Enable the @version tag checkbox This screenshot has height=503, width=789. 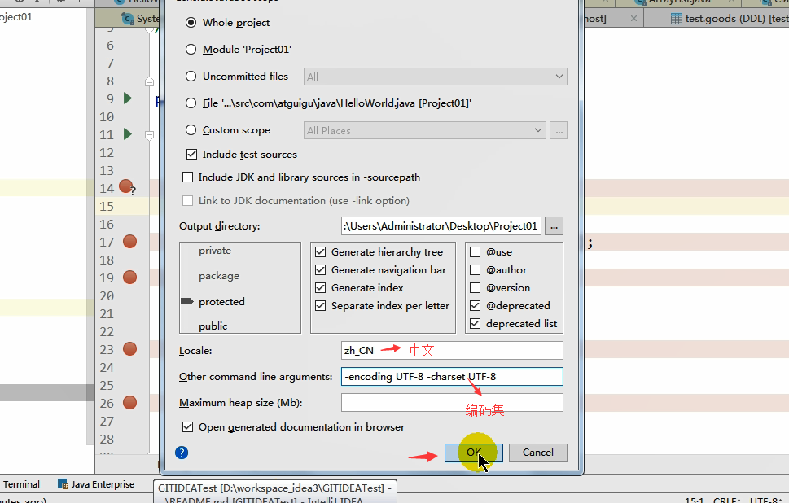[475, 287]
